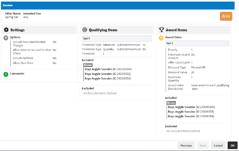Select qualifying Boys Argyle Sweater ID 210010090
Screen dimensions: 239x151
(x=108, y=69)
